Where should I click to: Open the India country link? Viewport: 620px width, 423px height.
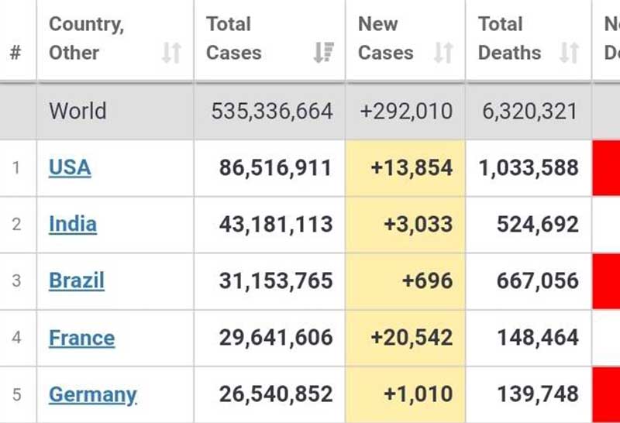click(x=73, y=224)
